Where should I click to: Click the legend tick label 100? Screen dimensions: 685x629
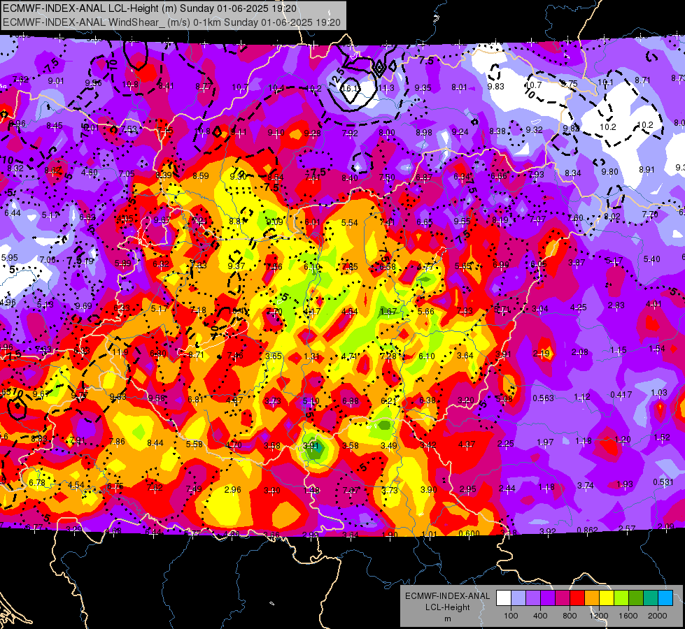point(511,616)
